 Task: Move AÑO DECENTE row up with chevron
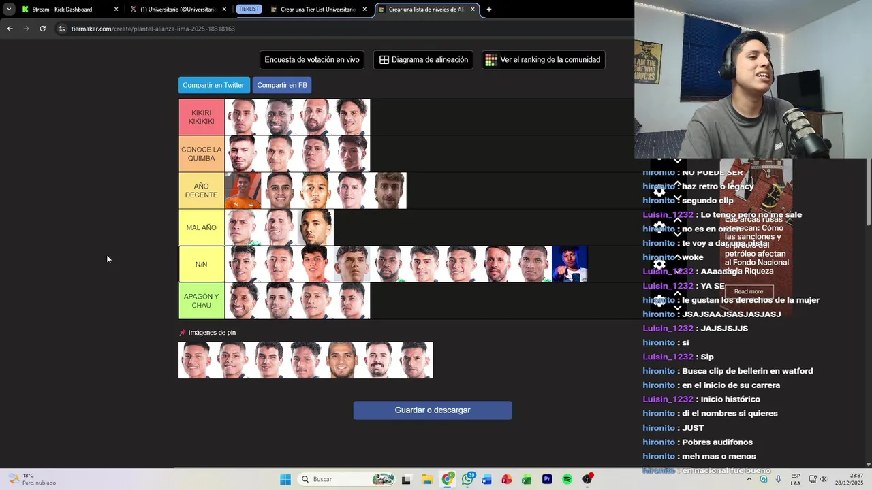point(677,183)
